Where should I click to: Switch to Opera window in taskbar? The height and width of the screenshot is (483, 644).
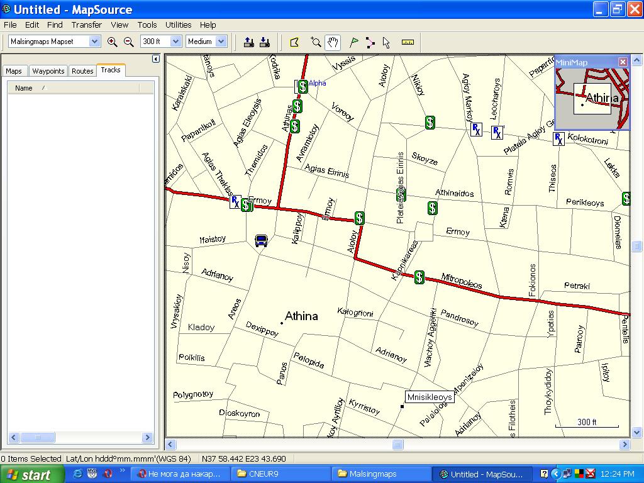(x=179, y=474)
